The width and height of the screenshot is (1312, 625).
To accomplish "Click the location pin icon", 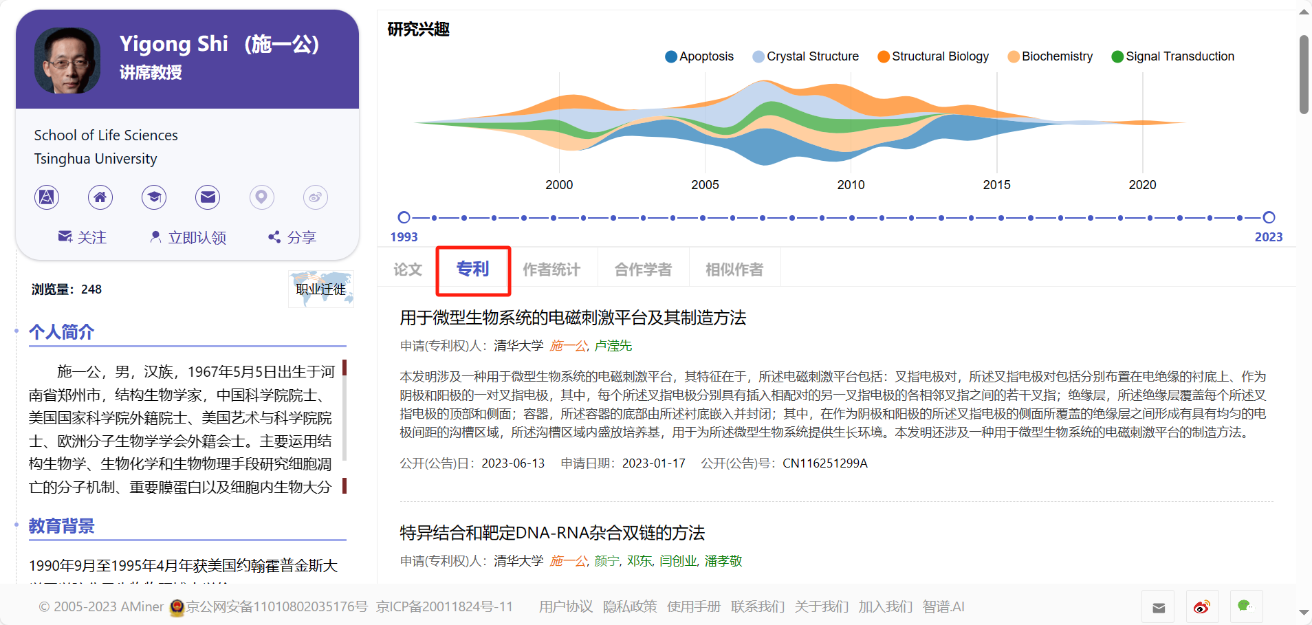I will [x=261, y=197].
